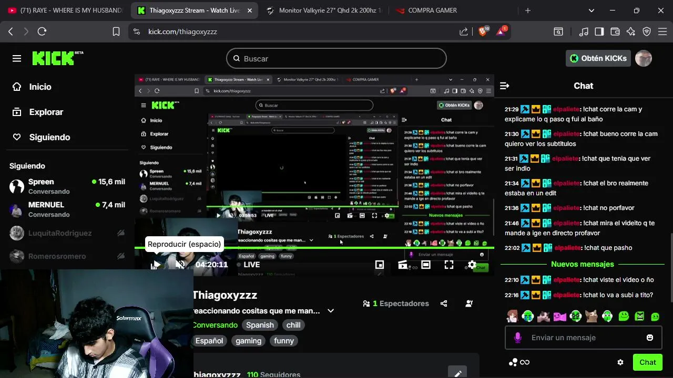The width and height of the screenshot is (673, 378).
Task: Select the Spanish tag
Action: point(260,325)
